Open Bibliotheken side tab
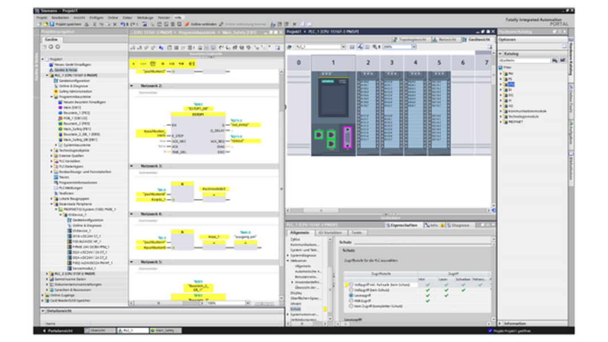608x342 pixels. click(571, 168)
